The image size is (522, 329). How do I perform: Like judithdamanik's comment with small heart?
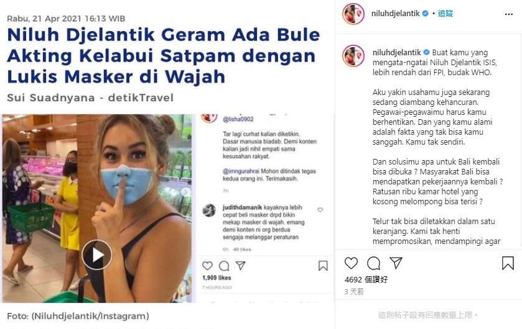320,210
